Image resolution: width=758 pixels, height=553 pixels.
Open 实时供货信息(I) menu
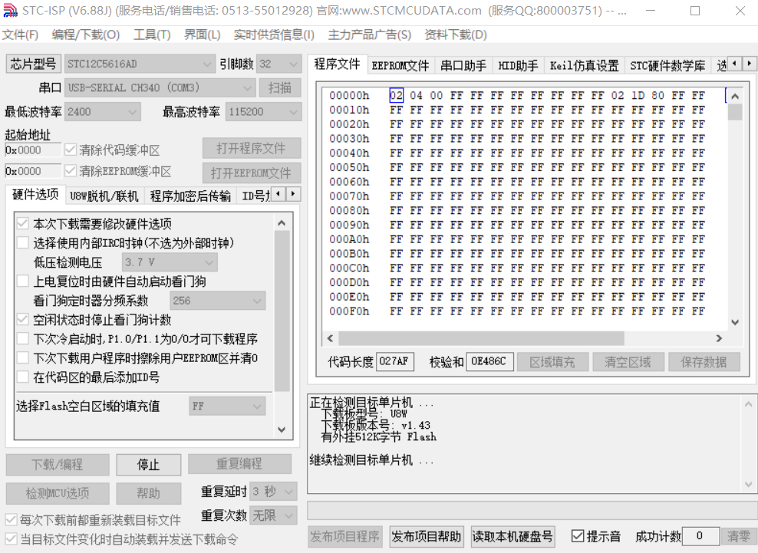point(274,35)
